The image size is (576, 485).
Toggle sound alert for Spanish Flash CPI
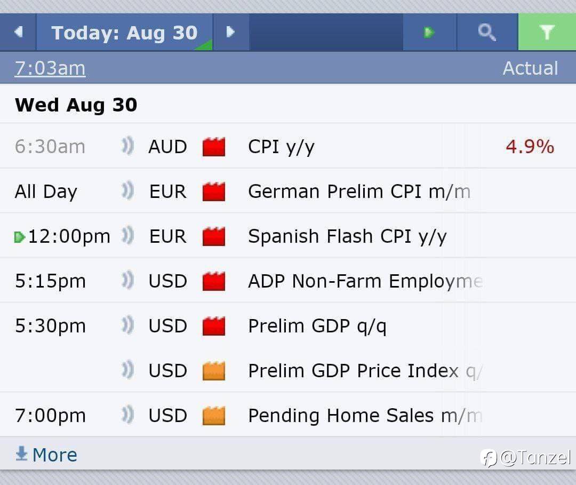[127, 236]
